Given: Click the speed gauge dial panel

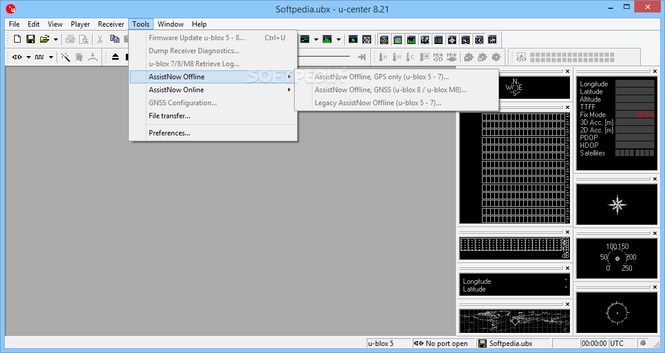Looking at the screenshot, I should pyautogui.click(x=617, y=258).
